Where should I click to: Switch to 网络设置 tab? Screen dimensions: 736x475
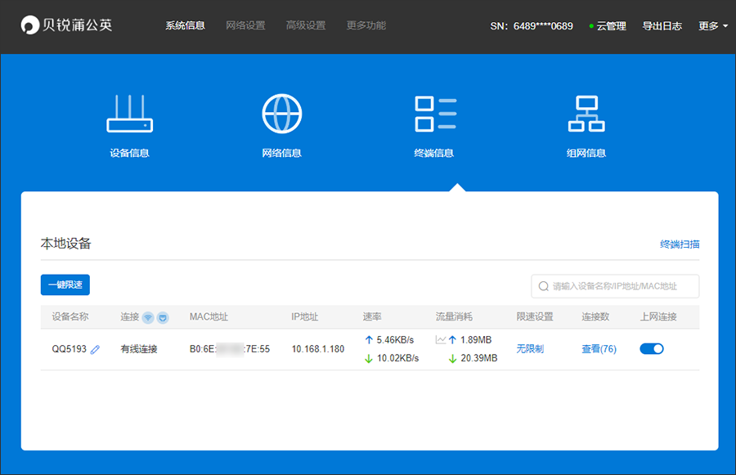pyautogui.click(x=245, y=25)
